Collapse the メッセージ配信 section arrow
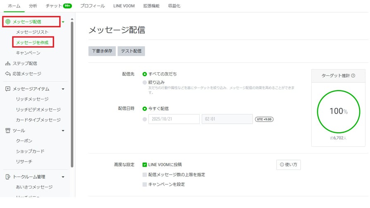370x208 pixels. pyautogui.click(x=63, y=22)
